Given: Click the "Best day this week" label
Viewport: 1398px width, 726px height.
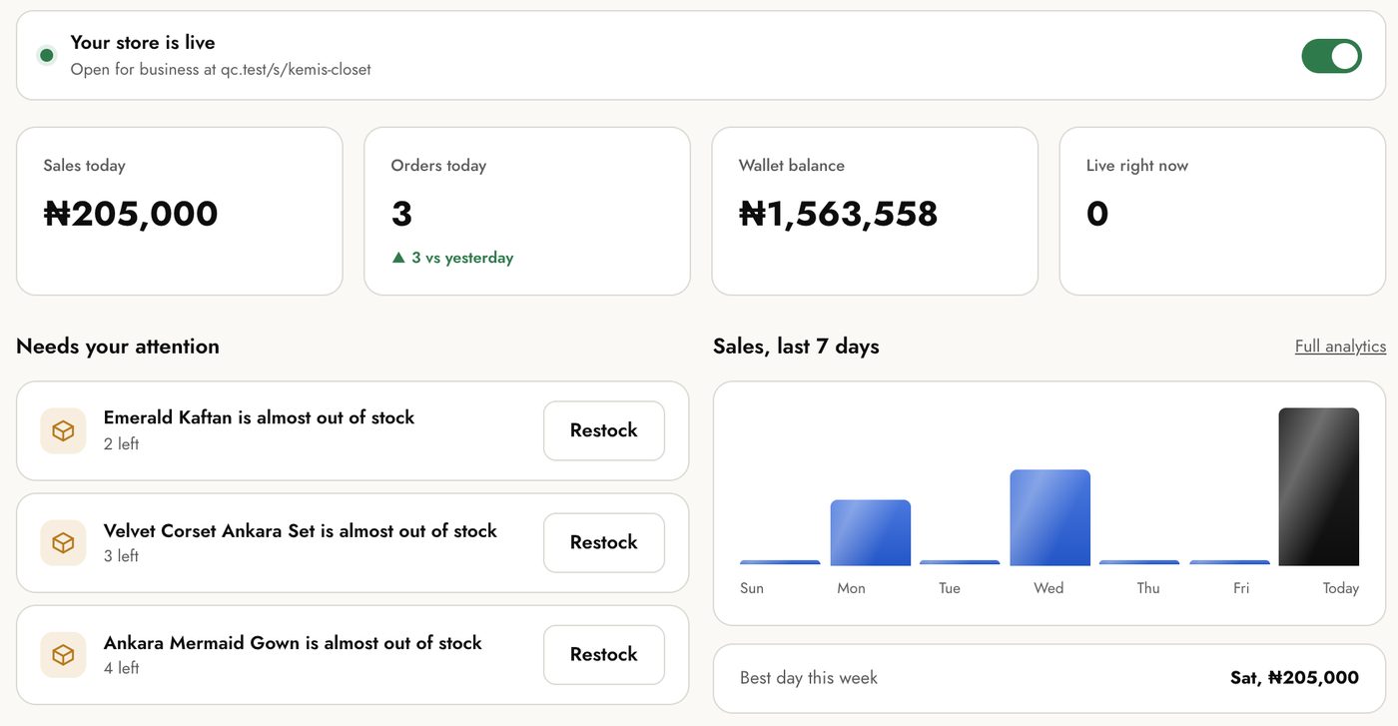Looking at the screenshot, I should click(x=809, y=678).
